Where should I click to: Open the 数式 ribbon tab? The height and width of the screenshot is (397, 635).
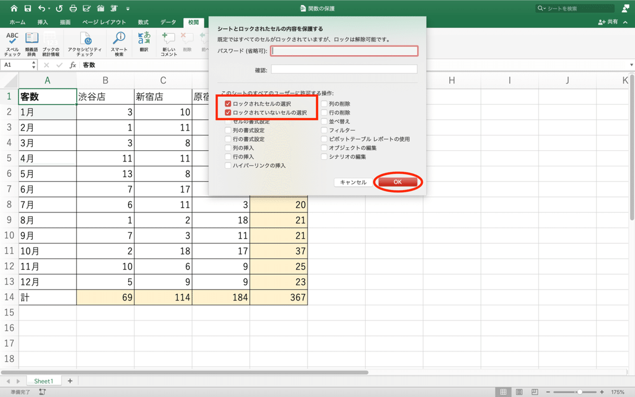pos(143,22)
